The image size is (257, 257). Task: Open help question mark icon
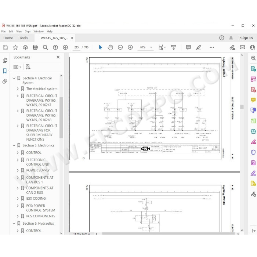[x=222, y=38]
